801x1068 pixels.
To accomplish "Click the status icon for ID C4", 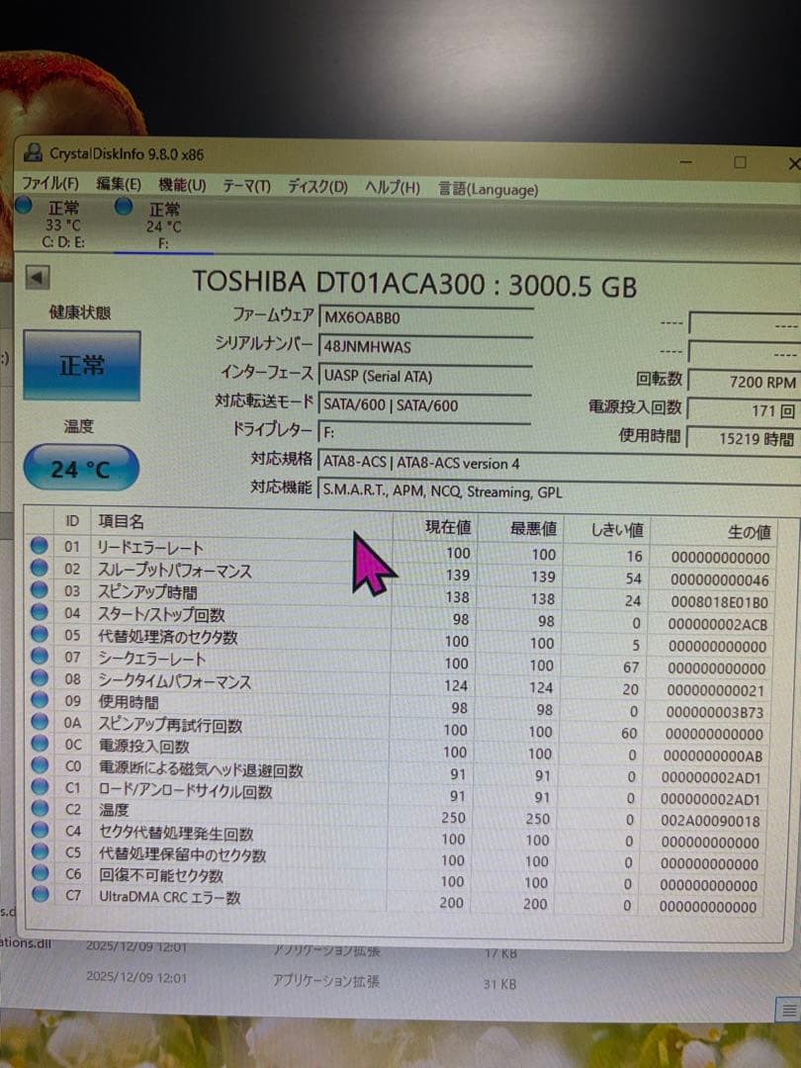I will pyautogui.click(x=40, y=830).
